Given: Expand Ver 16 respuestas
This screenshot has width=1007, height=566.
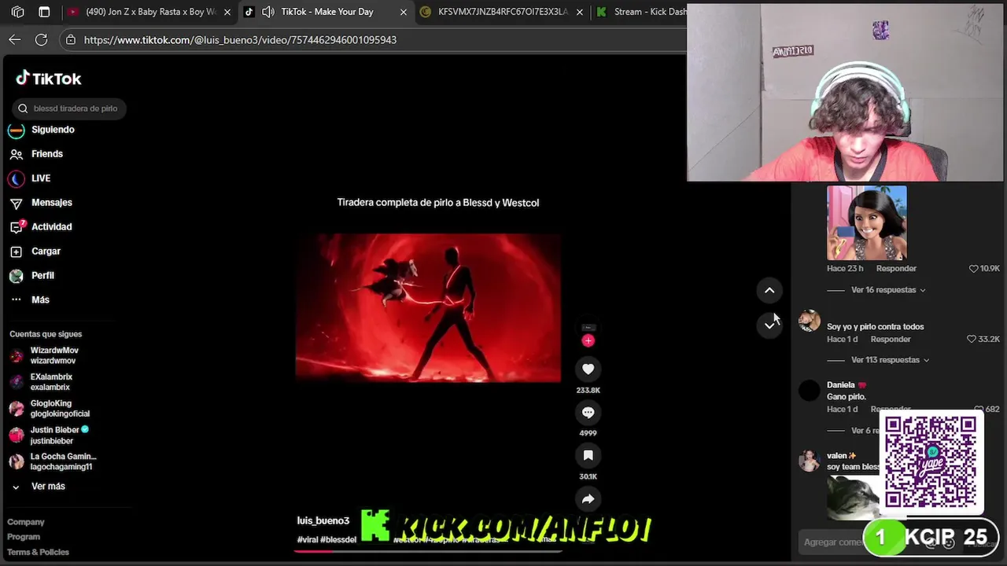Looking at the screenshot, I should coord(888,290).
